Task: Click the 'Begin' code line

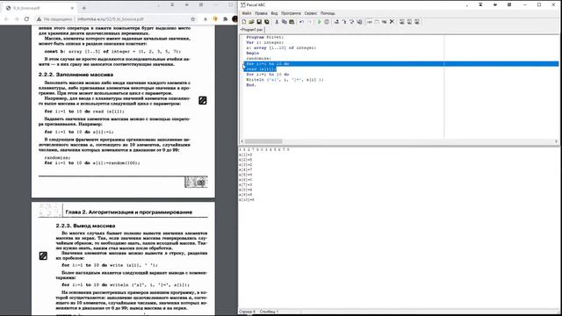Action: [253, 53]
